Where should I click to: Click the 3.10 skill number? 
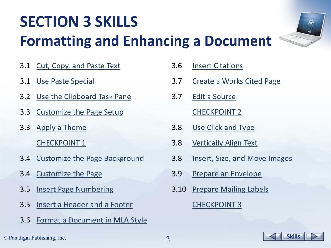[x=179, y=189]
